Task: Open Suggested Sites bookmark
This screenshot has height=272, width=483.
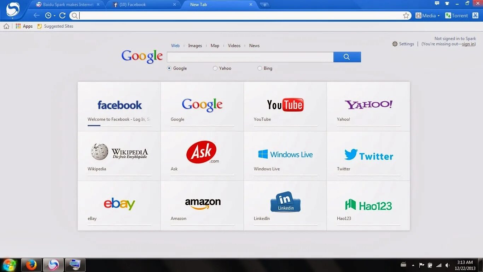Action: (55, 26)
